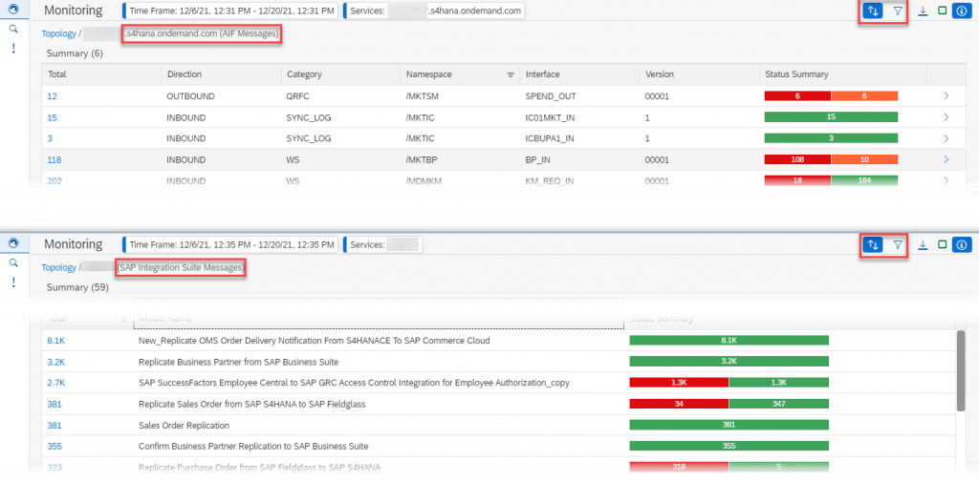
Task: Open the Time Frame selector ending 12:35 PM
Action: tap(230, 245)
